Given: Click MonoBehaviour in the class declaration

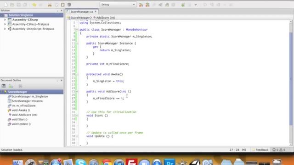Looking at the screenshot, I should point(137,29).
